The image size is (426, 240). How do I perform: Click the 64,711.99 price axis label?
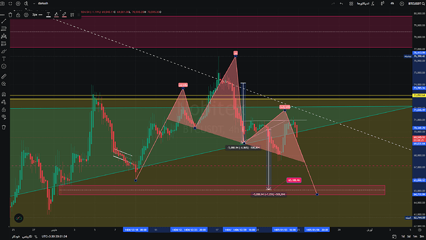(x=419, y=194)
